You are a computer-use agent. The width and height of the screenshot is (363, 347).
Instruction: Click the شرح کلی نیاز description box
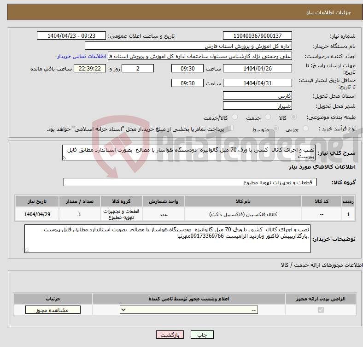[189, 153]
